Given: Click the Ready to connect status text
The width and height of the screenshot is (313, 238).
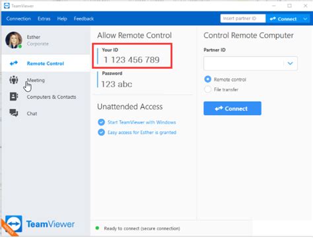Looking at the screenshot, I should click(x=142, y=229).
